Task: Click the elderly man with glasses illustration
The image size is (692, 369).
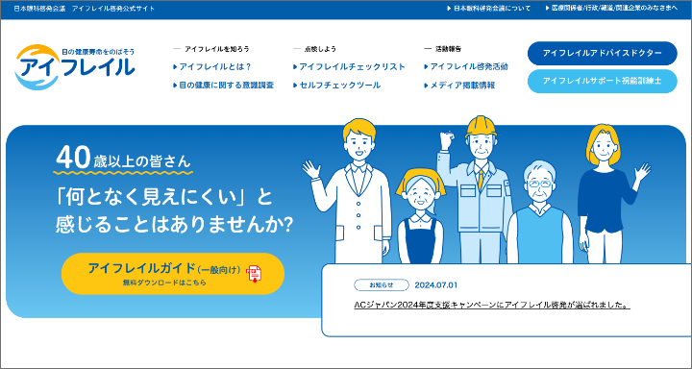Action: click(539, 212)
